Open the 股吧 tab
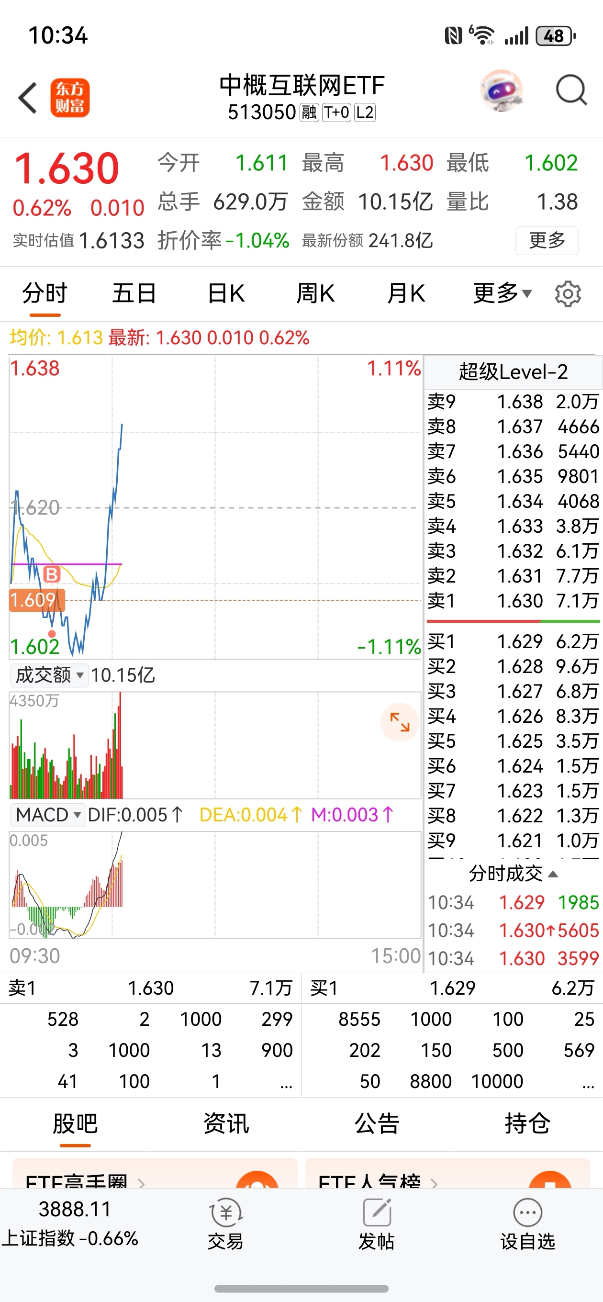603x1302 pixels. tap(75, 1123)
